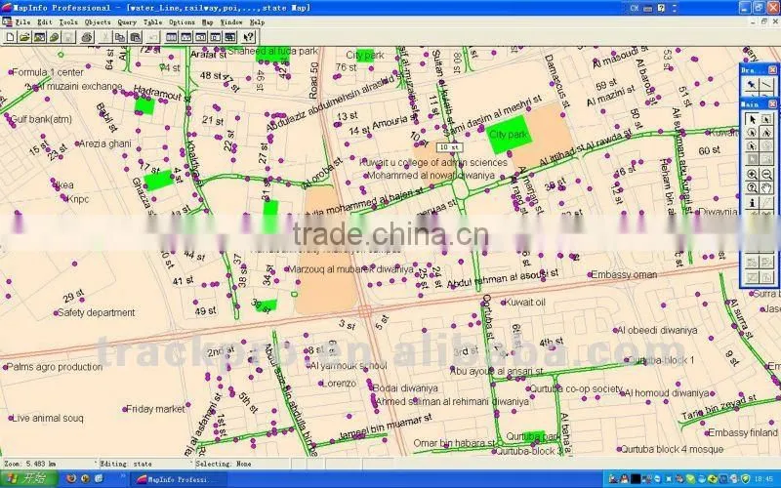Image resolution: width=781 pixels, height=488 pixels.
Task: Click the Live animal souq label
Action: 47,419
